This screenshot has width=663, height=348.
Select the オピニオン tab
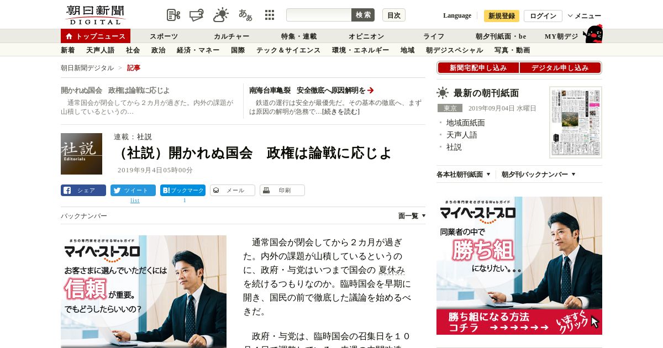(366, 36)
